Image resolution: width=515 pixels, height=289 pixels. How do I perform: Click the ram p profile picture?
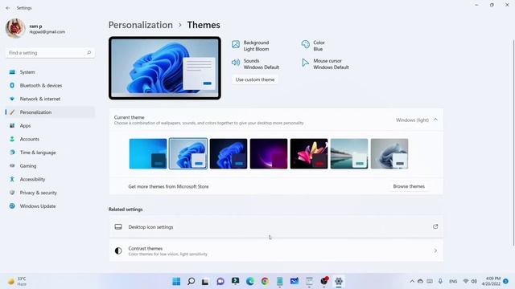point(15,28)
